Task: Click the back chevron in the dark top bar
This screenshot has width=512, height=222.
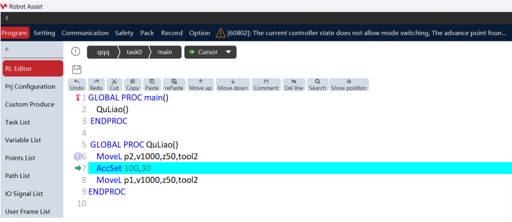Action: pos(7,18)
